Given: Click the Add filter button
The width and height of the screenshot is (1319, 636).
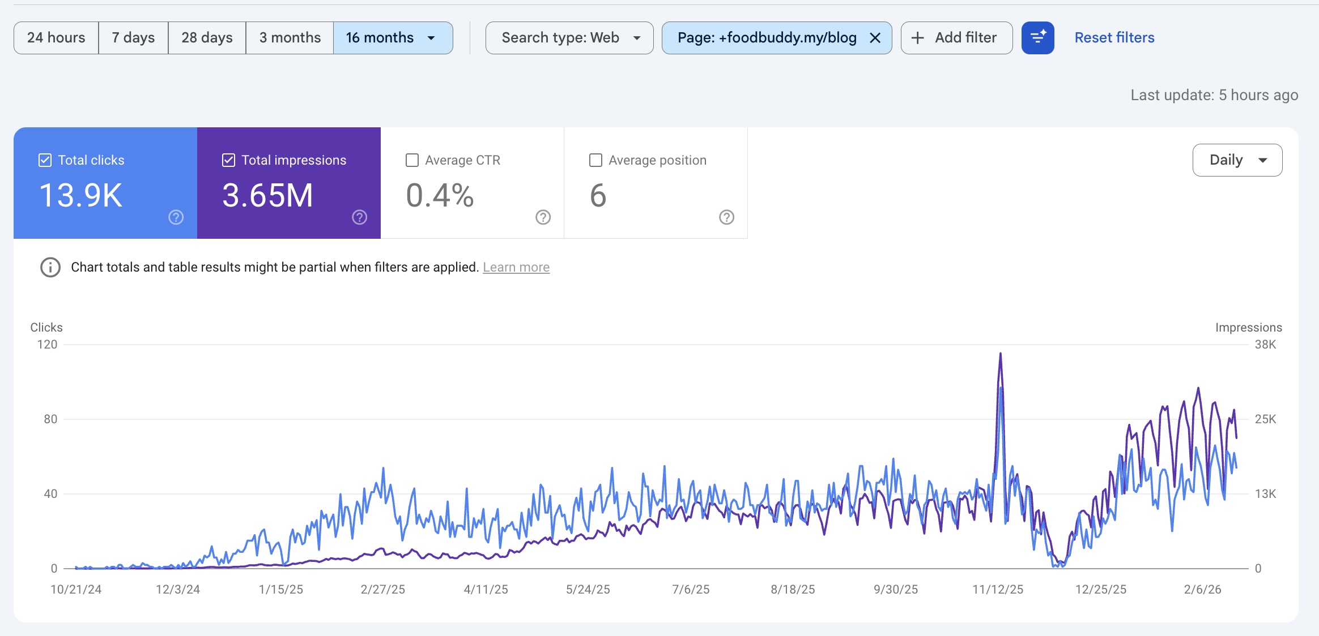Looking at the screenshot, I should tap(956, 38).
